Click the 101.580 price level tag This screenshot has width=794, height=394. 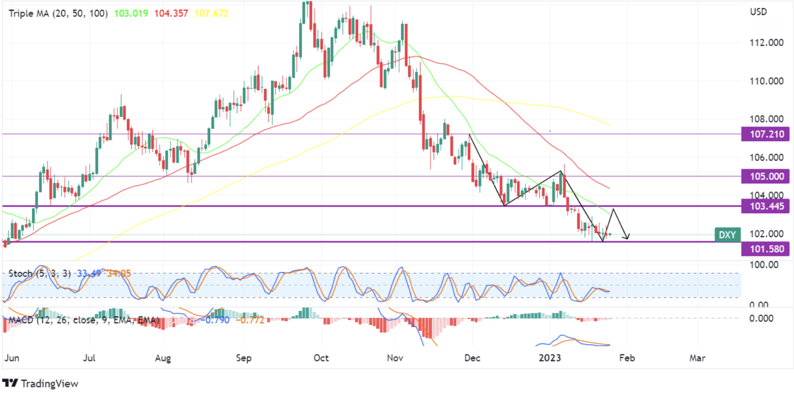[766, 249]
